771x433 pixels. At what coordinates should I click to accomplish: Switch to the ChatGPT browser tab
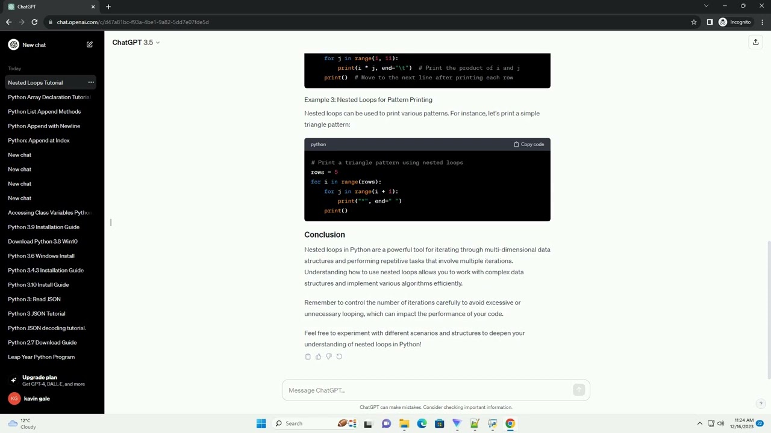[52, 7]
